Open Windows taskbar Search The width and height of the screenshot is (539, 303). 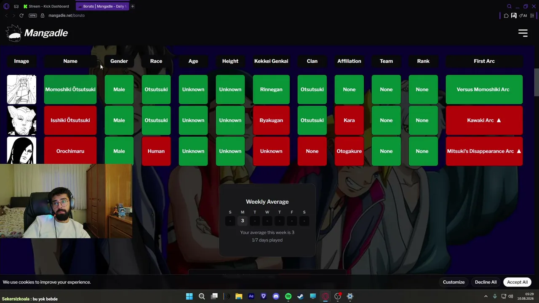202,296
